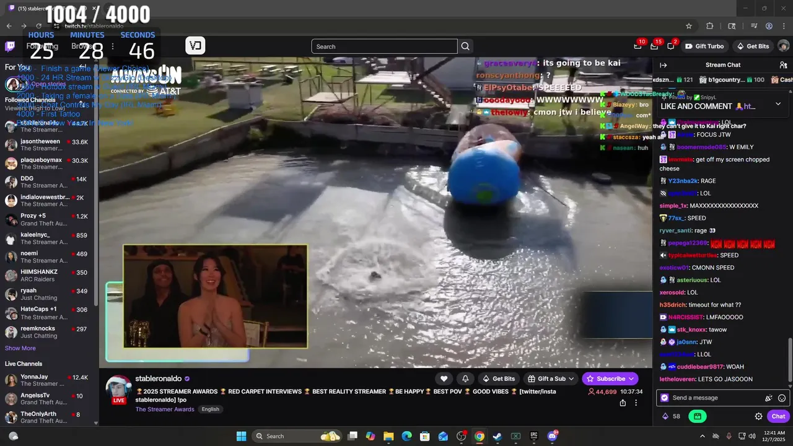This screenshot has width=793, height=446.
Task: Toggle the volume speaker icon in the system tray
Action: pos(752,436)
